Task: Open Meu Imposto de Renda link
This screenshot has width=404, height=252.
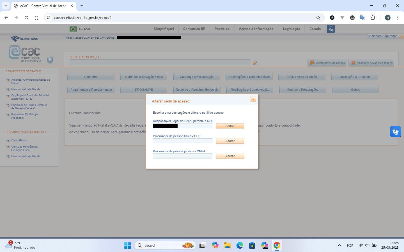Action: coord(26,89)
